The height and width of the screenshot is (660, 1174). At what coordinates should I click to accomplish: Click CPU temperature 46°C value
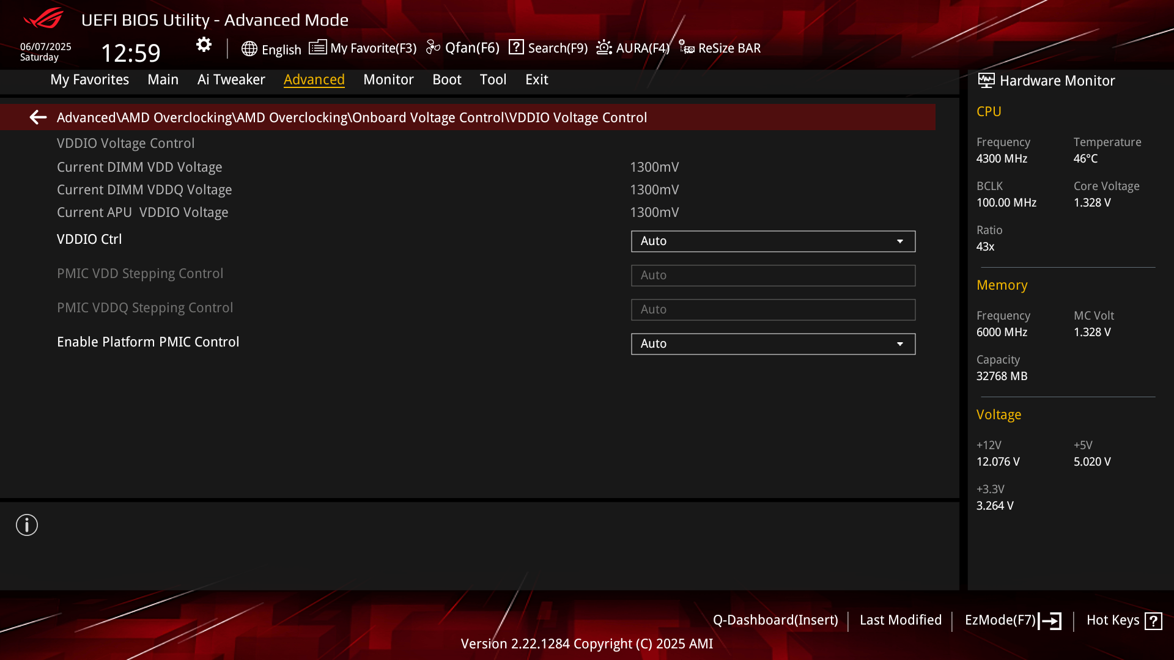(x=1085, y=159)
